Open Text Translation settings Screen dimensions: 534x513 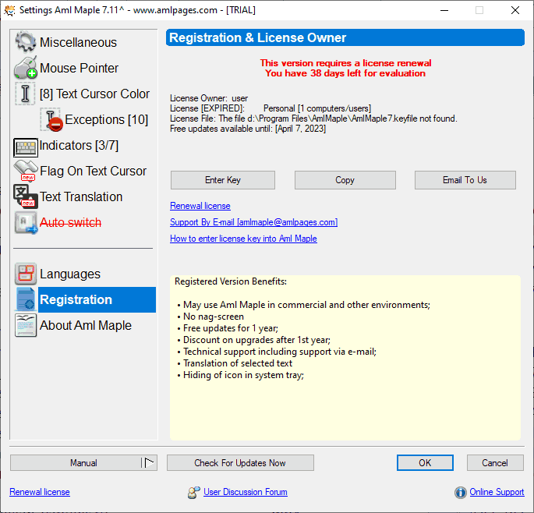click(x=81, y=196)
